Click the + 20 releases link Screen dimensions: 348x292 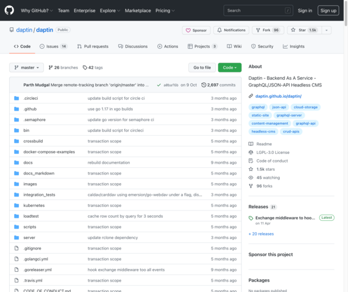point(261,234)
